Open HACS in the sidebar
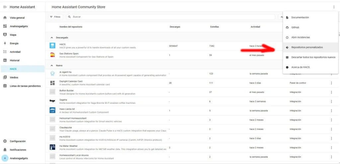Image resolution: width=340 pixels, height=164 pixels. coord(23,69)
